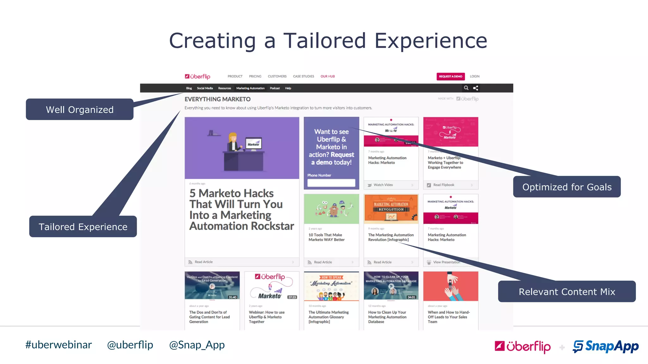Viewport: 648px width, 364px height.
Task: Click the @uberflip handle in the footer
Action: click(130, 345)
